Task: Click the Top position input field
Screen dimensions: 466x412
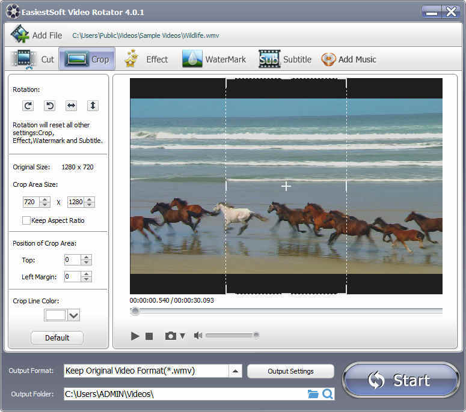Action: [x=72, y=259]
